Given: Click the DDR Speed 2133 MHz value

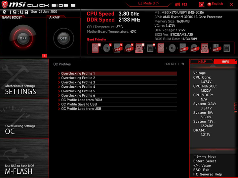Looking at the screenshot, I should (x=129, y=20).
